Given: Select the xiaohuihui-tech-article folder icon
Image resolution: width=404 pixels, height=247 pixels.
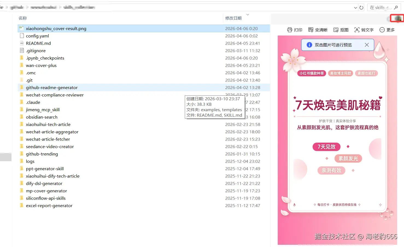Looking at the screenshot, I should point(22,124).
